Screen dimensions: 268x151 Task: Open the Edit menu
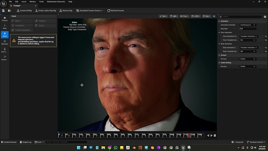17,2
